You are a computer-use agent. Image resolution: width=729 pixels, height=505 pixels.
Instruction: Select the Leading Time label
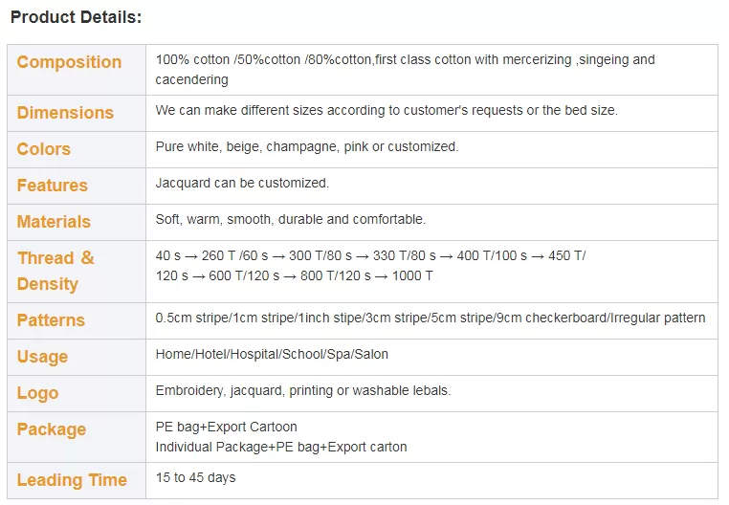click(72, 480)
